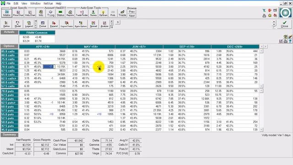293x165 pixels.
Task: Select the DEC <269> expiration header
Action: point(235,47)
